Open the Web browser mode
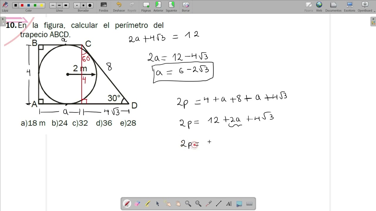The width and height of the screenshot is (376, 211). point(319,6)
